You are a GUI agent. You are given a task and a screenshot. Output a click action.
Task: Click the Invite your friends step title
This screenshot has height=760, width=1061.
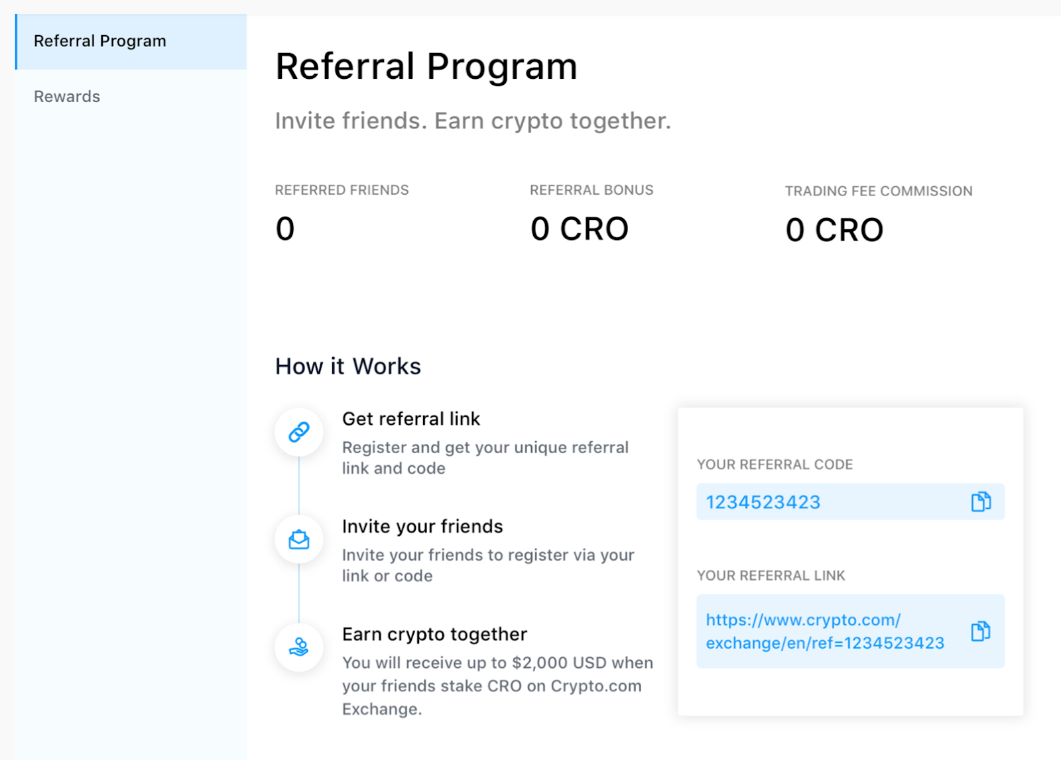point(422,526)
